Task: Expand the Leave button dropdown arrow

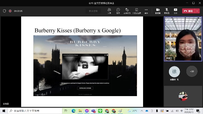Action: 197,11
